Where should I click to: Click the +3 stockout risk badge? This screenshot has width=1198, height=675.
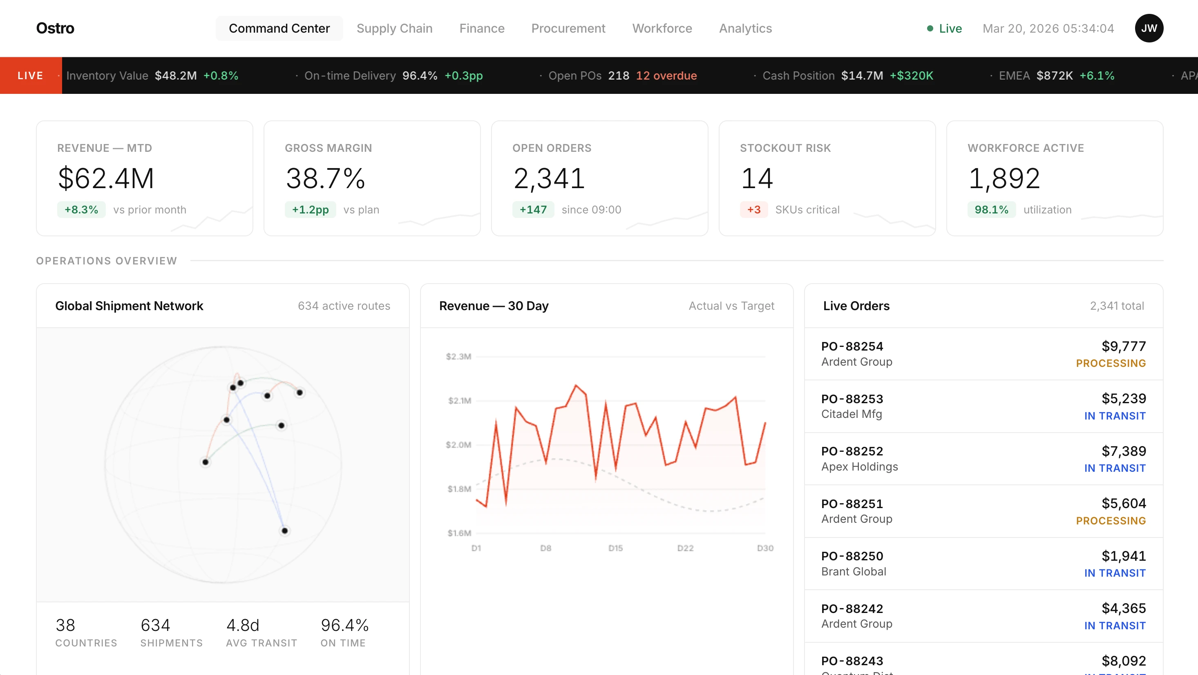pyautogui.click(x=754, y=209)
